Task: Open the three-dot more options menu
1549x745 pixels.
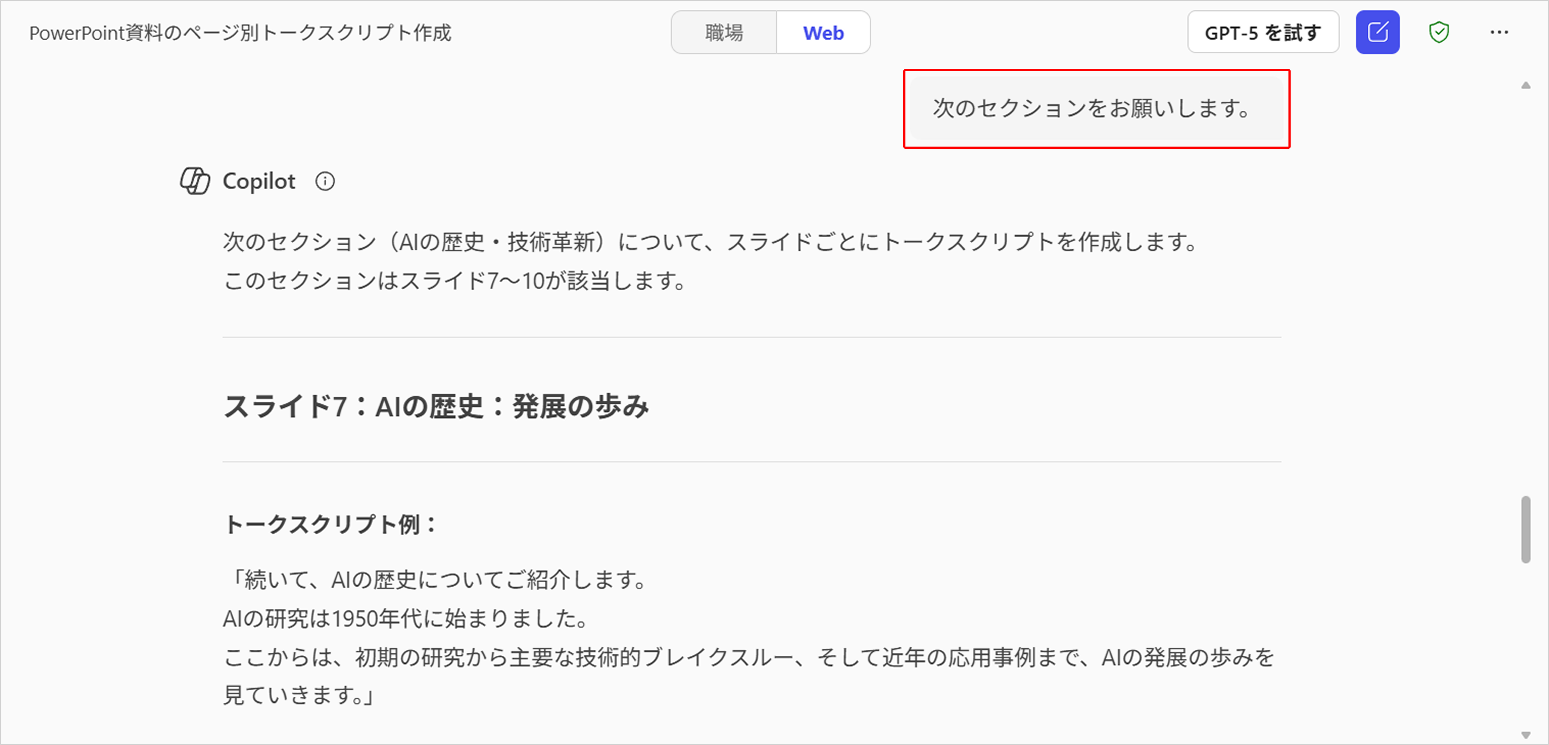Action: click(x=1499, y=32)
